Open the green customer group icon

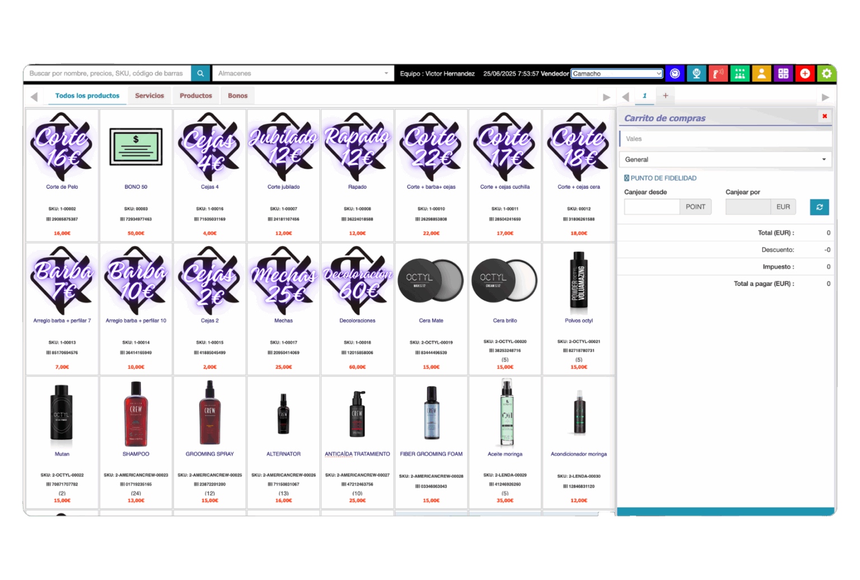pyautogui.click(x=740, y=73)
